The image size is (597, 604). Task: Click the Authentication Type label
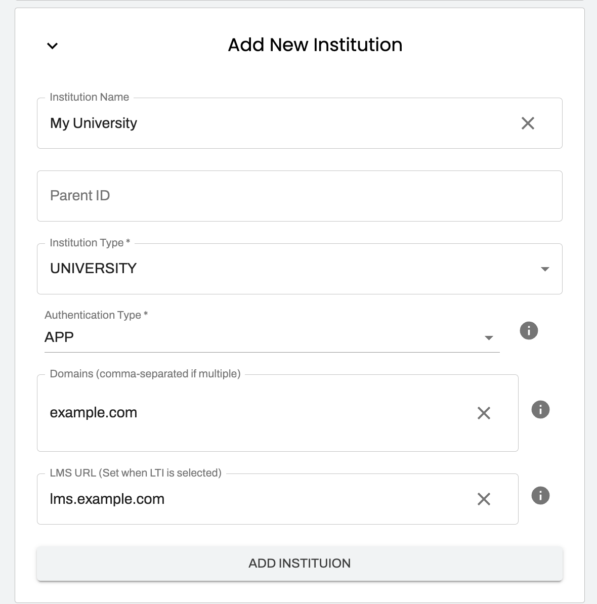pyautogui.click(x=96, y=315)
